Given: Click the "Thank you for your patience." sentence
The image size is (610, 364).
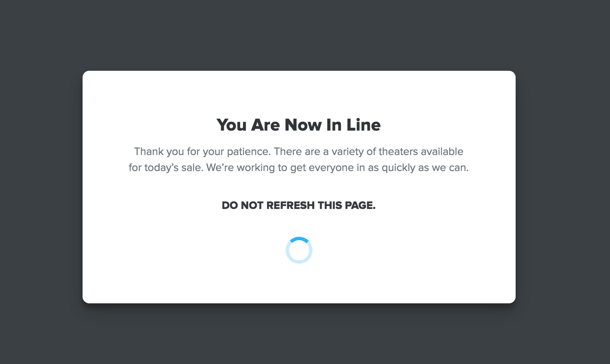Looking at the screenshot, I should tap(202, 152).
